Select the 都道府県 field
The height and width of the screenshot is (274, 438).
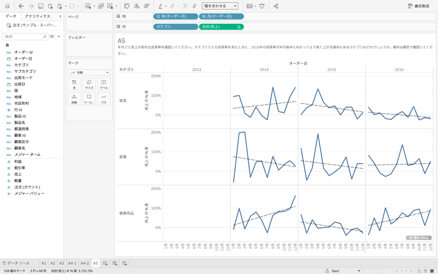pyautogui.click(x=22, y=129)
